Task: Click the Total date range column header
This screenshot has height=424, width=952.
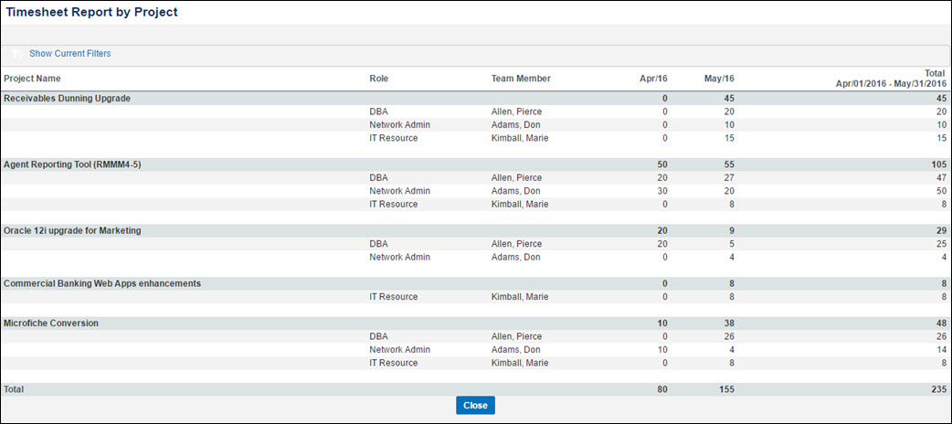Action: tap(891, 79)
